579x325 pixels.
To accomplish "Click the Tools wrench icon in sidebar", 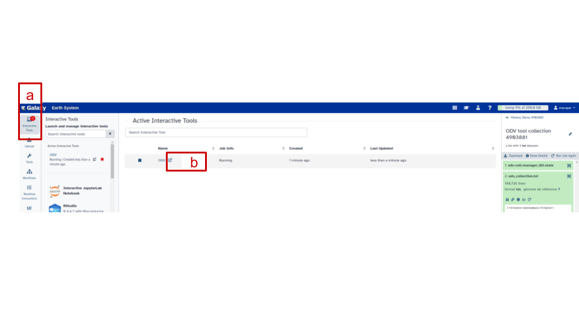I will pyautogui.click(x=29, y=158).
